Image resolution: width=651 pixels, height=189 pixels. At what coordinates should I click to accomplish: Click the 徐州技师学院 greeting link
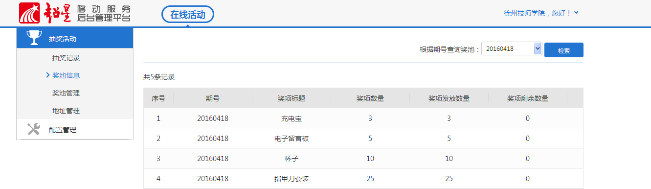tap(538, 13)
